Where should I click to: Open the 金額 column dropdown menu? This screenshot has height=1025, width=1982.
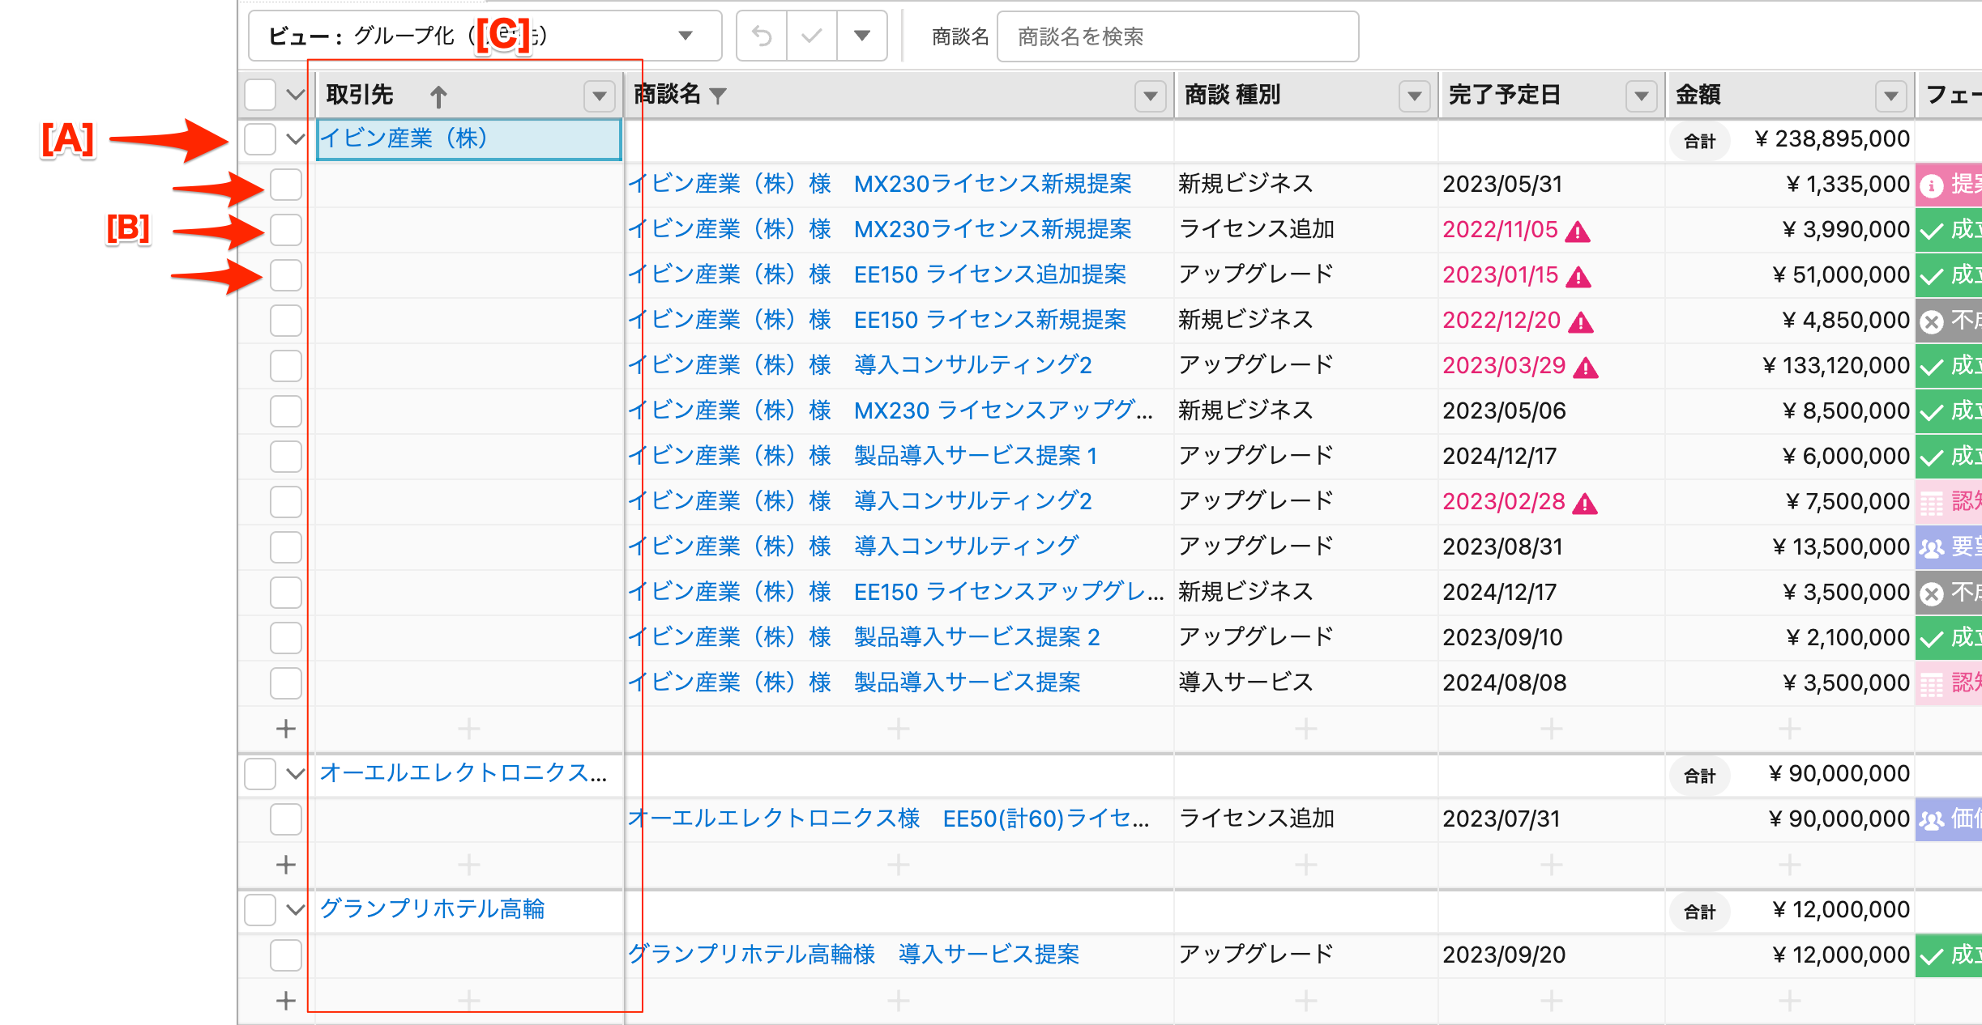[1890, 96]
